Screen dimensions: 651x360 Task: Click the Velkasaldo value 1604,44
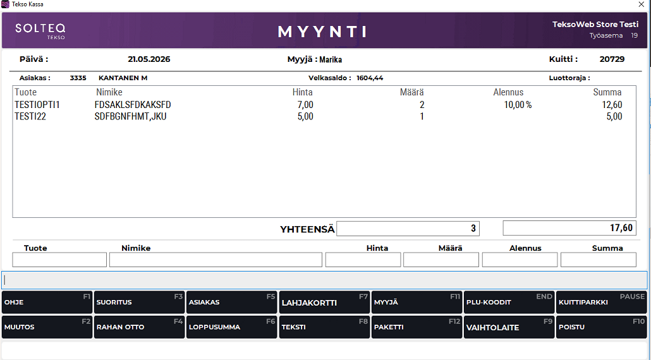tap(370, 78)
